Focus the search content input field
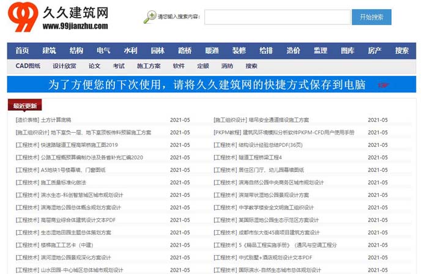 (x=277, y=17)
